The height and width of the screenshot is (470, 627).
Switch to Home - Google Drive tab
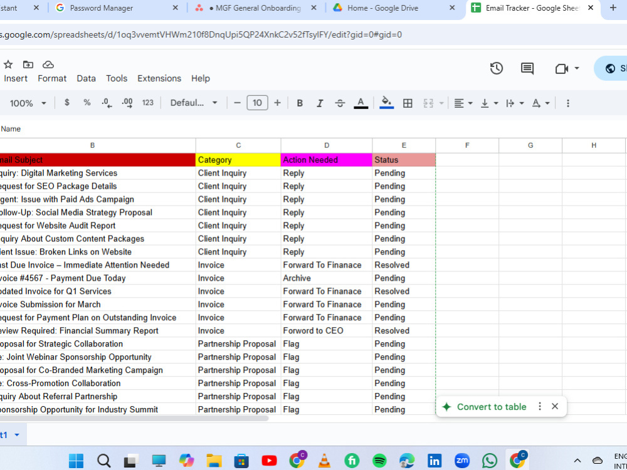394,8
